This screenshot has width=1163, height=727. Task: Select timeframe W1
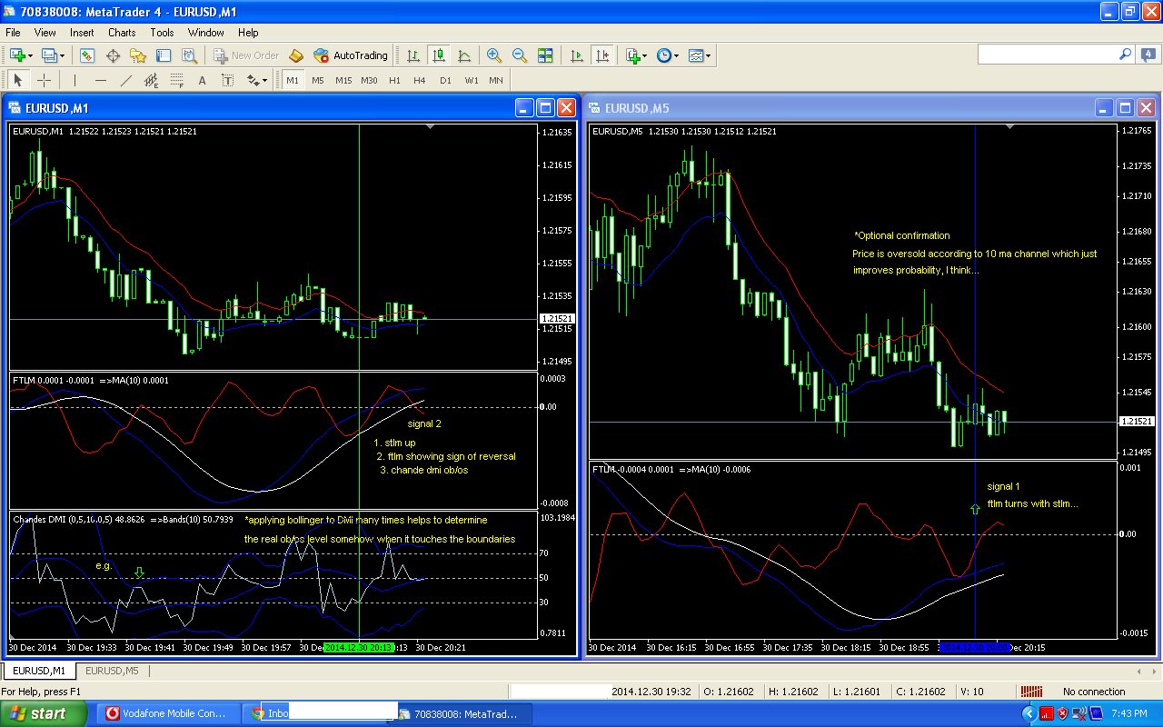click(471, 80)
